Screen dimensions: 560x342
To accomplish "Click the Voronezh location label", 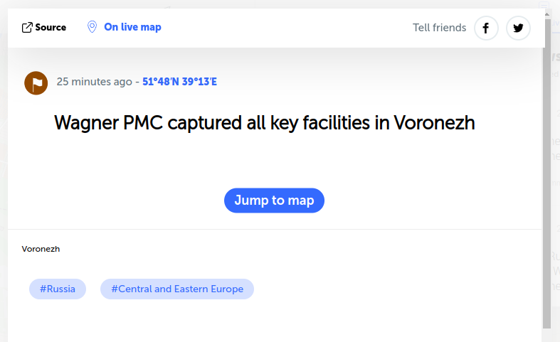I will [x=41, y=249].
